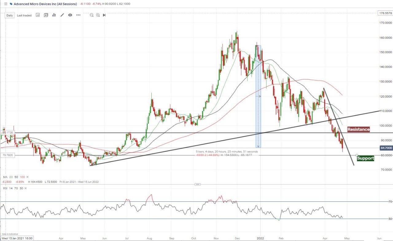Open the Last traded price type selector
This screenshot has height=241, width=393.
pyautogui.click(x=24, y=15)
